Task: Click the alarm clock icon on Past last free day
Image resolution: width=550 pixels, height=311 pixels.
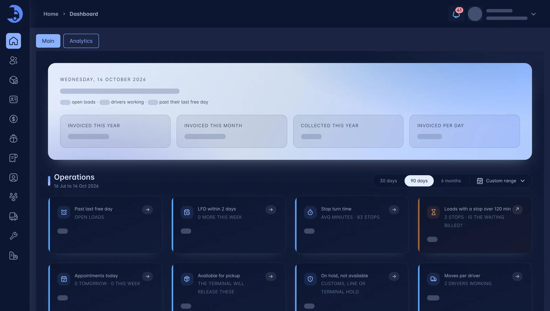Action: click(x=64, y=213)
